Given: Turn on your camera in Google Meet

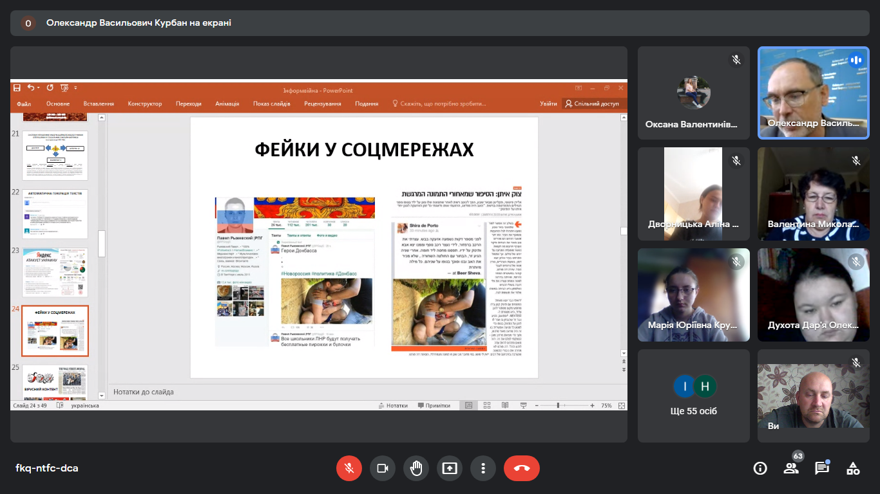Looking at the screenshot, I should coord(383,468).
